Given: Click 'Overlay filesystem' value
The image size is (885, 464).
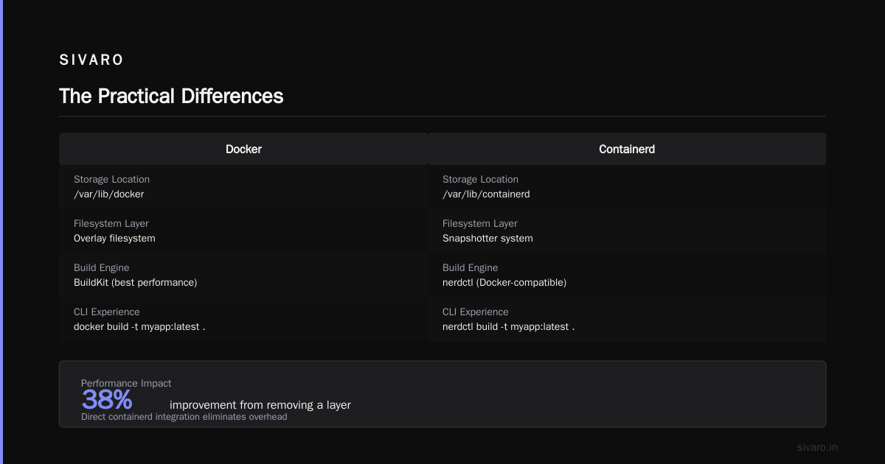Looking at the screenshot, I should tap(114, 239).
